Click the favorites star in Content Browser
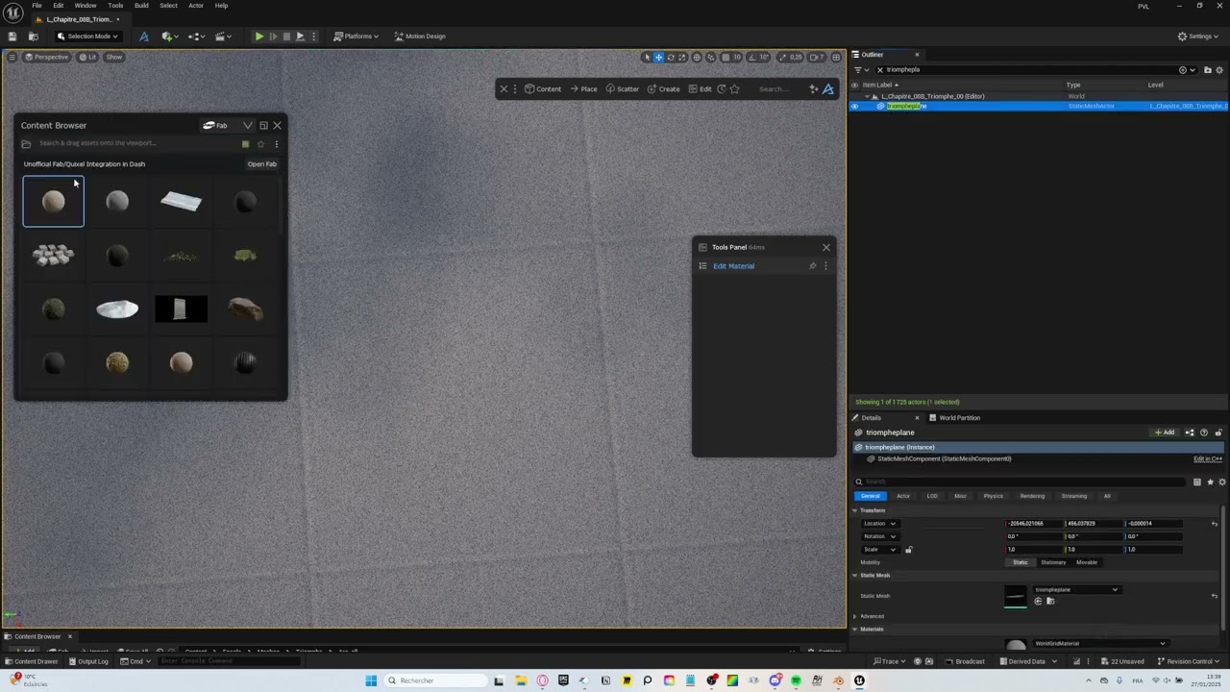Viewport: 1230px width, 692px height. coord(260,144)
